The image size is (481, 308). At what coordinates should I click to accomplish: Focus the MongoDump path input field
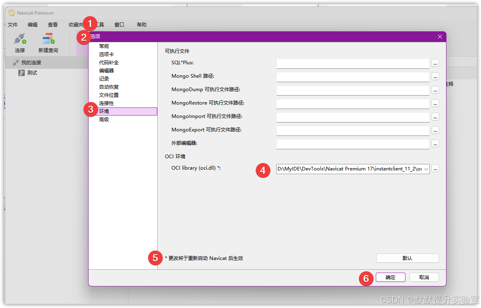tap(353, 90)
